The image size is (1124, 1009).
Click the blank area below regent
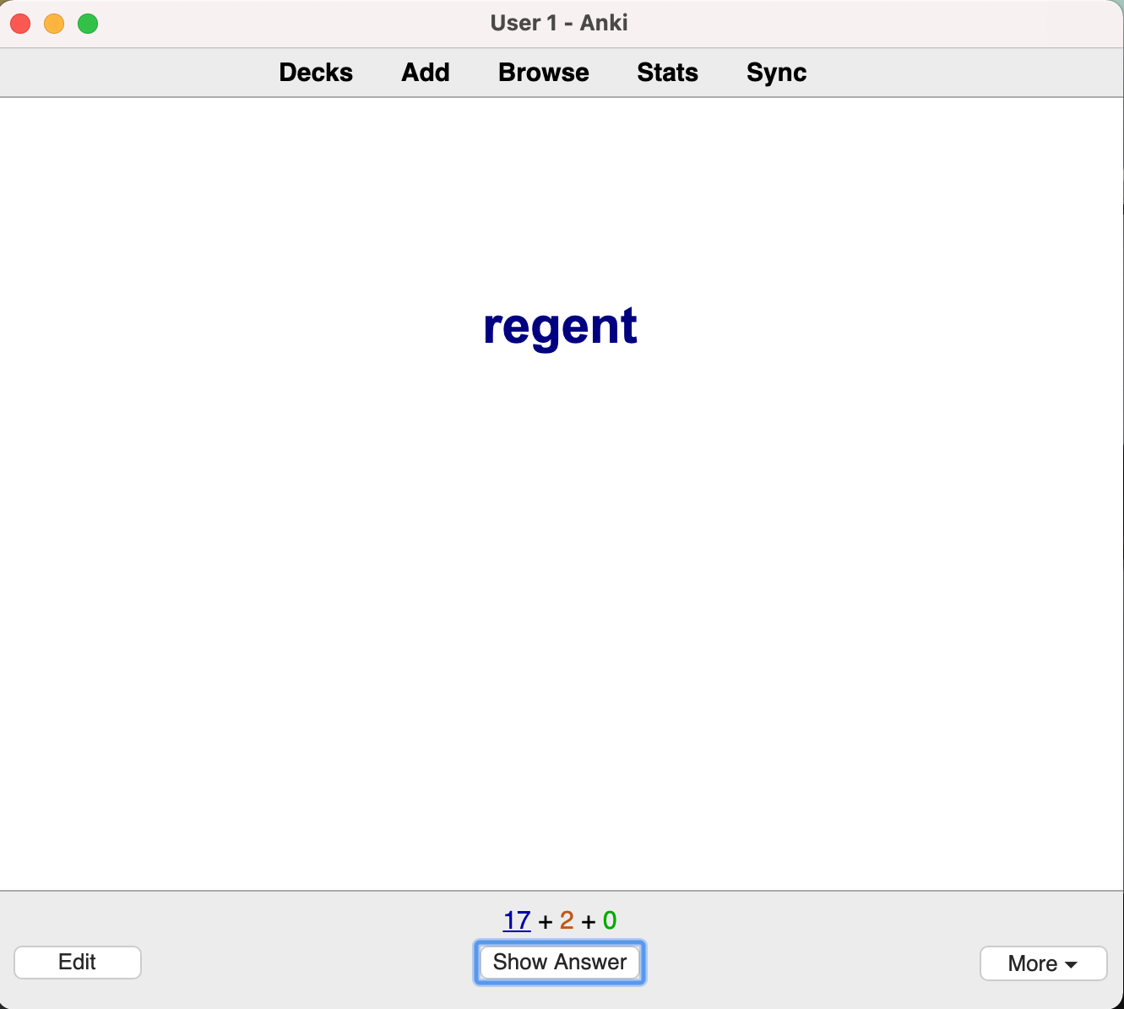point(560,591)
